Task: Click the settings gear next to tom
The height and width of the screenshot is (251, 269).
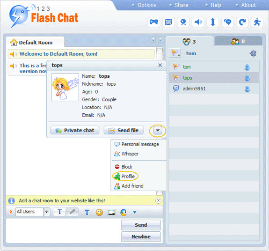Action: pos(253,53)
